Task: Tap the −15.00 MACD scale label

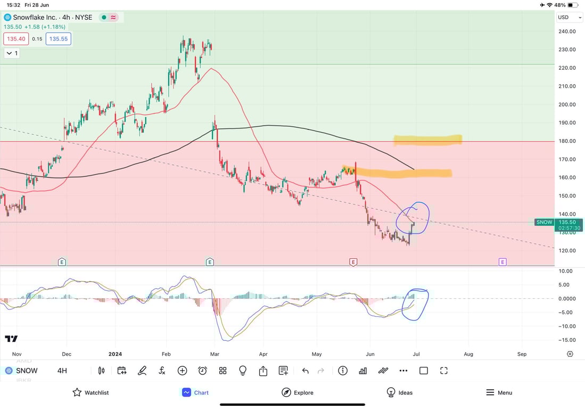Action: 567,340
